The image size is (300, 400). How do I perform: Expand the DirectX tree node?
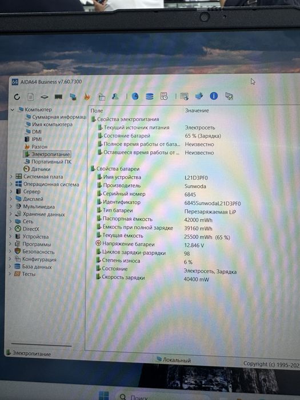coord(10,229)
